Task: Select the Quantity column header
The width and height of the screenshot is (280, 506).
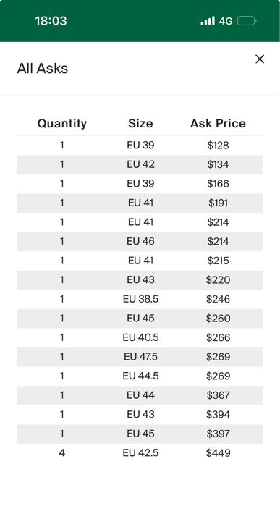Action: click(62, 123)
